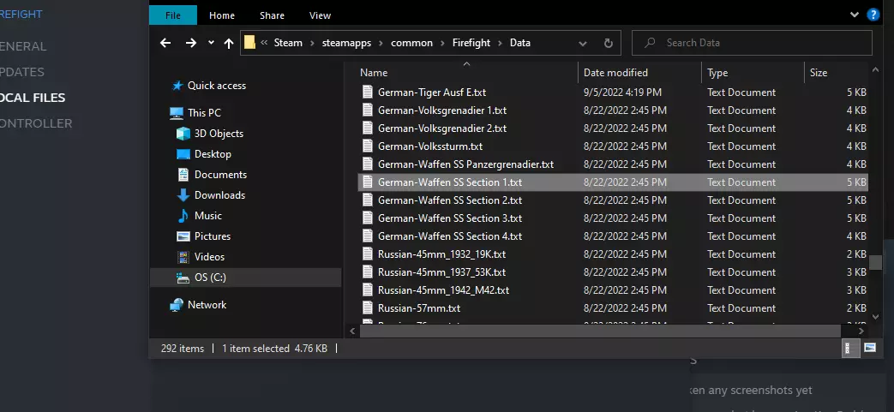
Task: Open the Music folder
Action: point(208,215)
